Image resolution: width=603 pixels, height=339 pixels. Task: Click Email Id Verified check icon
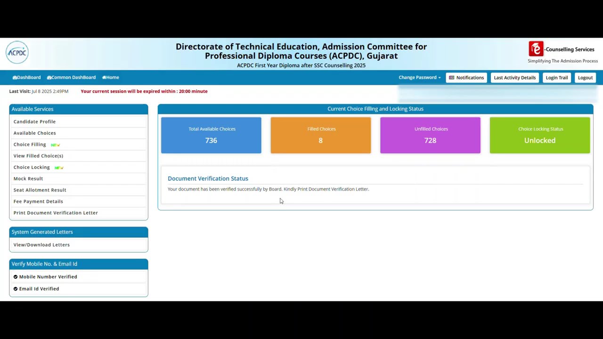pos(16,289)
